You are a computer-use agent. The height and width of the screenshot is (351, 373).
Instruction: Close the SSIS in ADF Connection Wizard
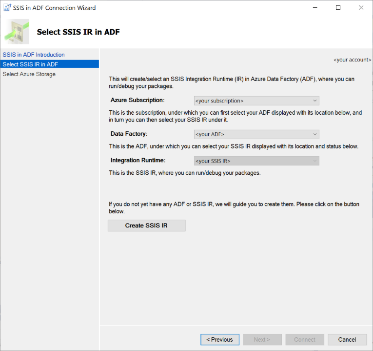[x=361, y=8]
